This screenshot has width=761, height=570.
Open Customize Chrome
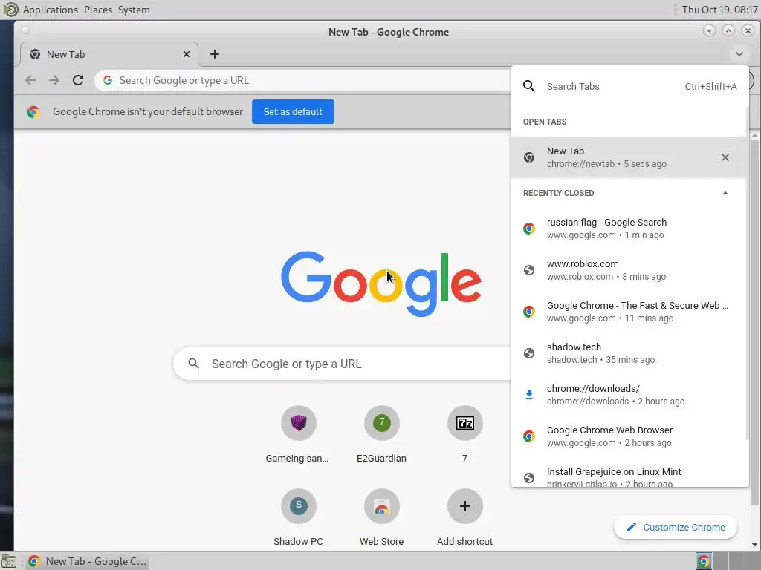tap(675, 528)
